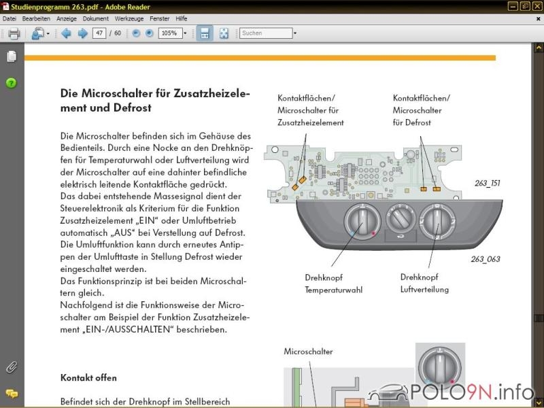Expand the zoom percentage dropdown

(185, 33)
